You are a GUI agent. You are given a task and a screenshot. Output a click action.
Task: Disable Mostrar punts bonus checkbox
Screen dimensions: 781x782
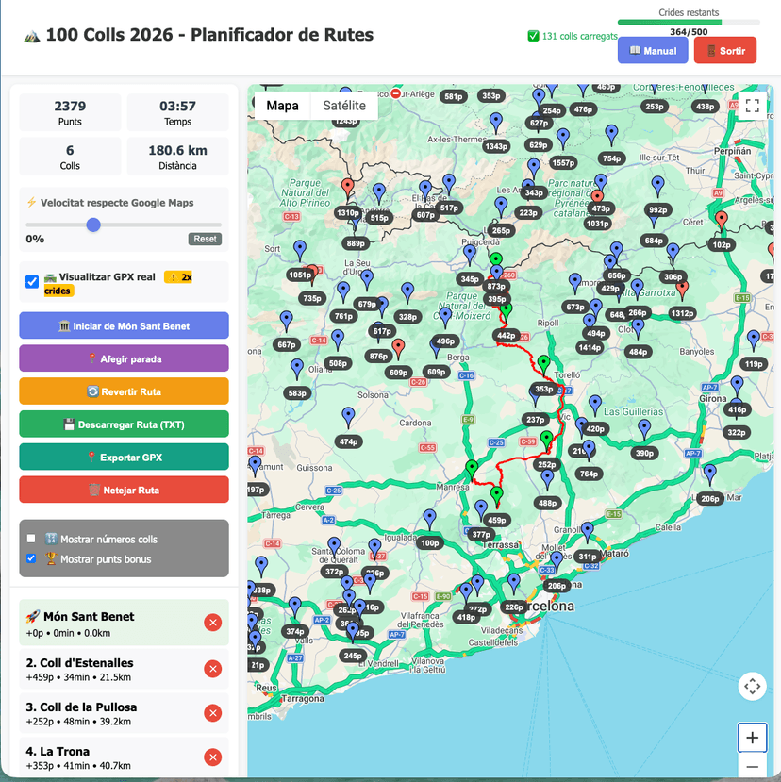(31, 558)
